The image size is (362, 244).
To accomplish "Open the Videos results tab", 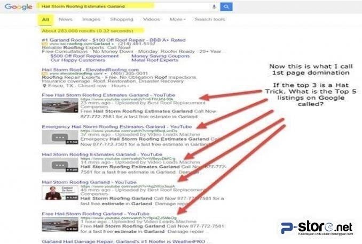I will tap(151, 19).
